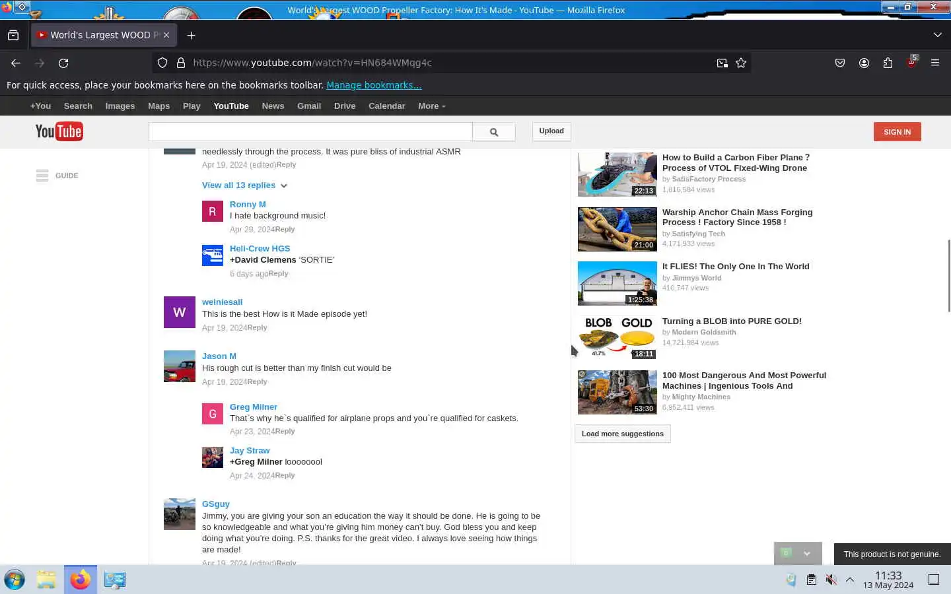Click the show desktop tray icon
This screenshot has width=951, height=594.
934,579
